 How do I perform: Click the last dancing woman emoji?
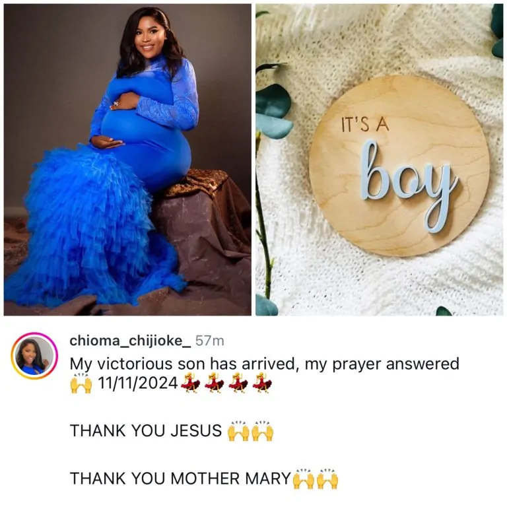262,383
